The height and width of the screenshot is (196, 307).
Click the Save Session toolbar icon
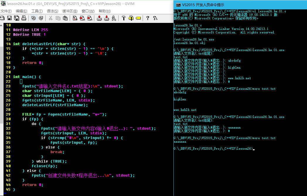coord(107,18)
